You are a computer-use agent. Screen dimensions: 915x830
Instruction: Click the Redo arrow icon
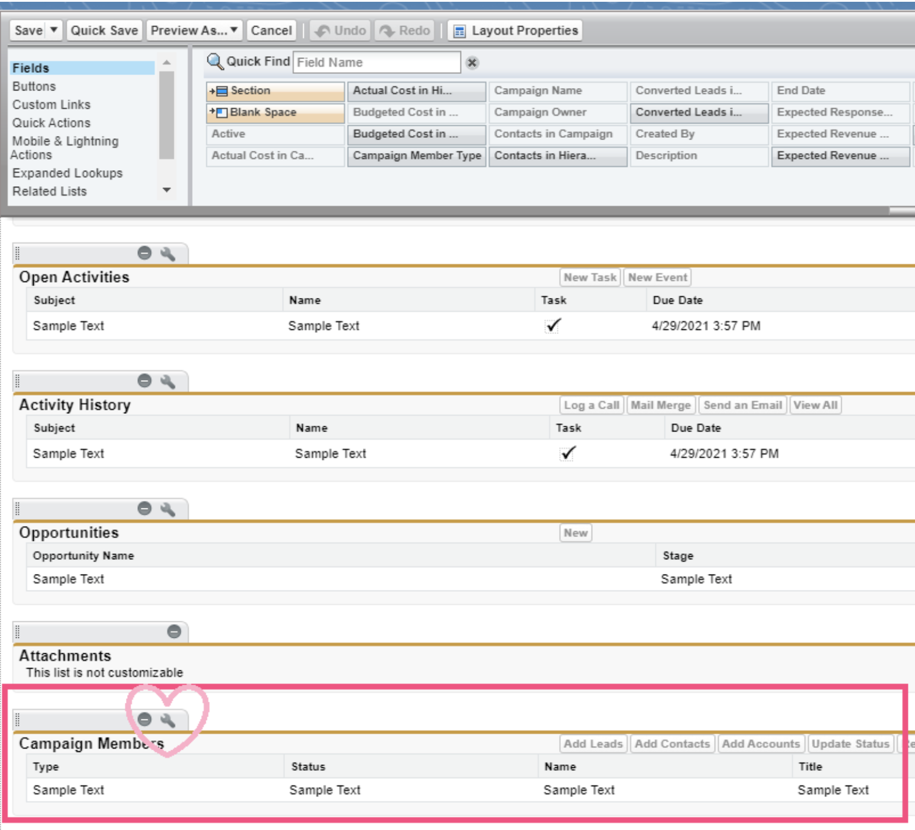pos(387,31)
